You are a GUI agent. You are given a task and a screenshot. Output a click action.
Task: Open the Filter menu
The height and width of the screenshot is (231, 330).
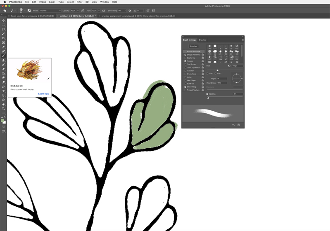click(79, 2)
